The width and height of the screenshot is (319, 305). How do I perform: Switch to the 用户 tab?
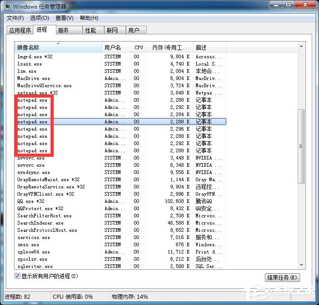pyautogui.click(x=136, y=30)
